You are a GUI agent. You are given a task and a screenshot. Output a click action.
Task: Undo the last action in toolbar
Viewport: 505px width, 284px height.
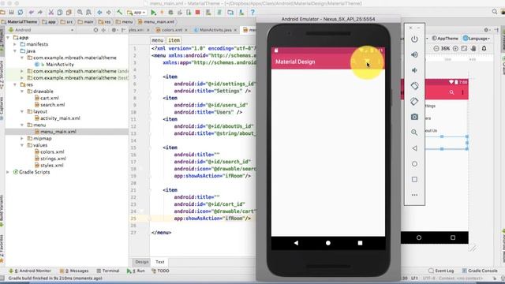point(32,13)
